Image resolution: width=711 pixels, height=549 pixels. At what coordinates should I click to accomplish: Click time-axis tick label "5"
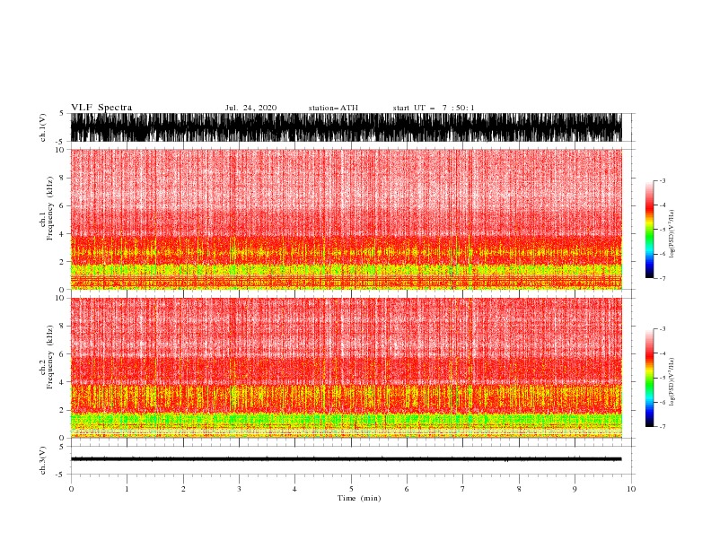point(351,489)
